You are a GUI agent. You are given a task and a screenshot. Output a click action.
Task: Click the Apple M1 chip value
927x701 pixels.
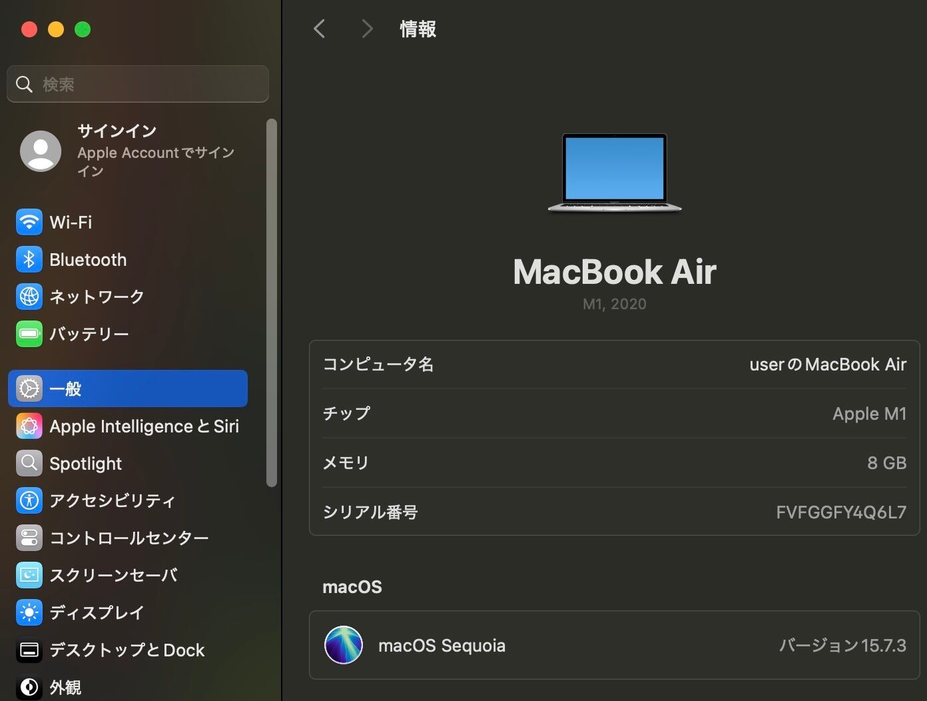(869, 414)
